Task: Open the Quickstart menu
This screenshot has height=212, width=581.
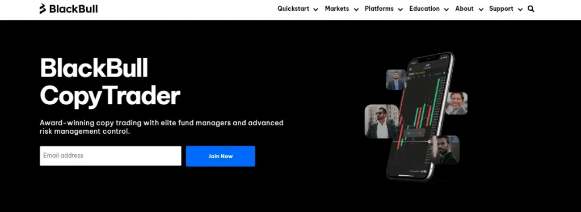Action: 293,9
